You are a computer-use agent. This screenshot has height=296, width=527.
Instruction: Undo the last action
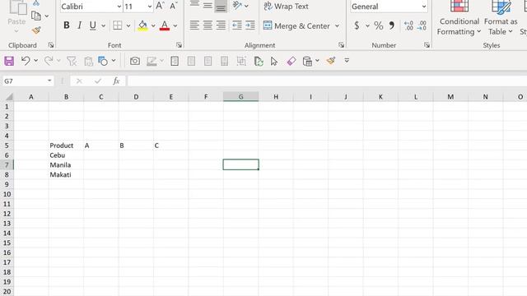(x=26, y=61)
